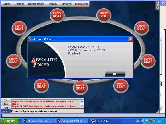Click the 'Tourney prize: $20.00' text

pyautogui.click(x=92, y=50)
